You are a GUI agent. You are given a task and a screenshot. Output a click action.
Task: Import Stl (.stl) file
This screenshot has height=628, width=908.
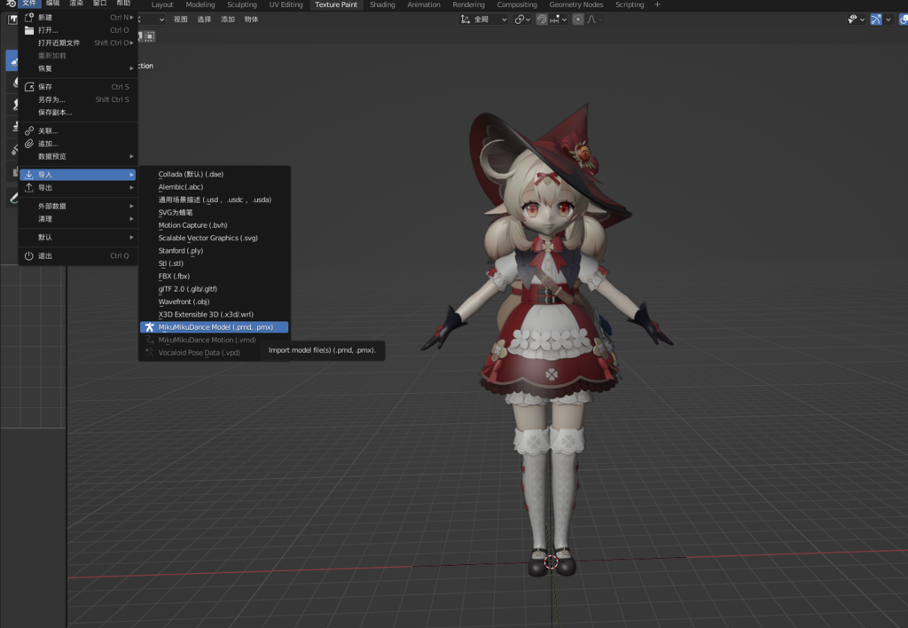(215, 263)
